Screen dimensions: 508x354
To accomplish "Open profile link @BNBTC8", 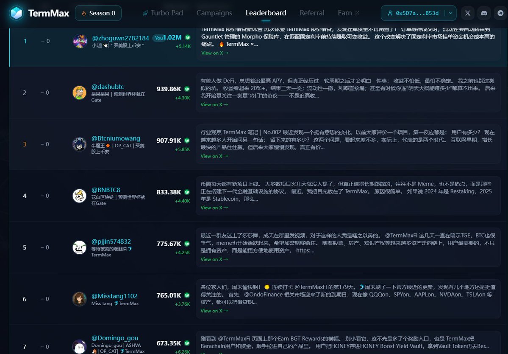I will 105,190.
